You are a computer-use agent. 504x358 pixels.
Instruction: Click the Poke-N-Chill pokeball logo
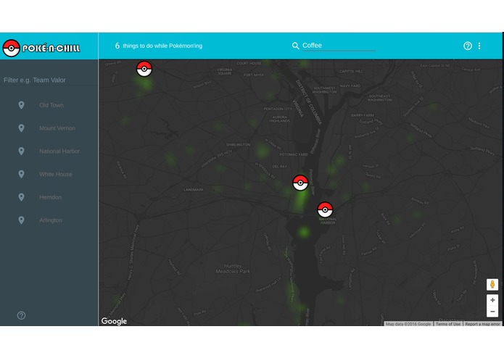click(x=12, y=48)
